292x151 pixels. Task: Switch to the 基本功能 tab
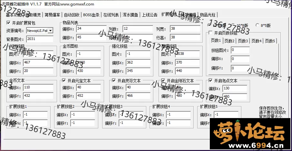click(14, 15)
